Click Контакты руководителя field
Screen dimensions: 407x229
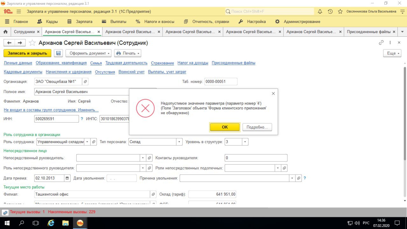point(256,158)
